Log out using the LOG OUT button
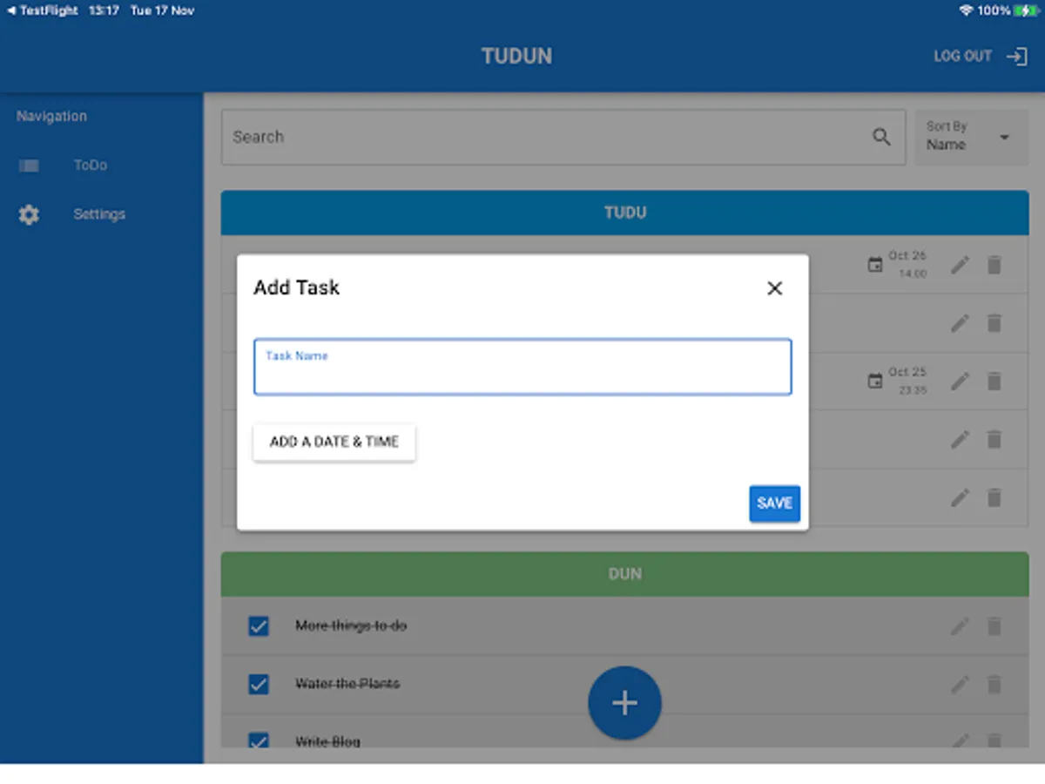 tap(981, 56)
